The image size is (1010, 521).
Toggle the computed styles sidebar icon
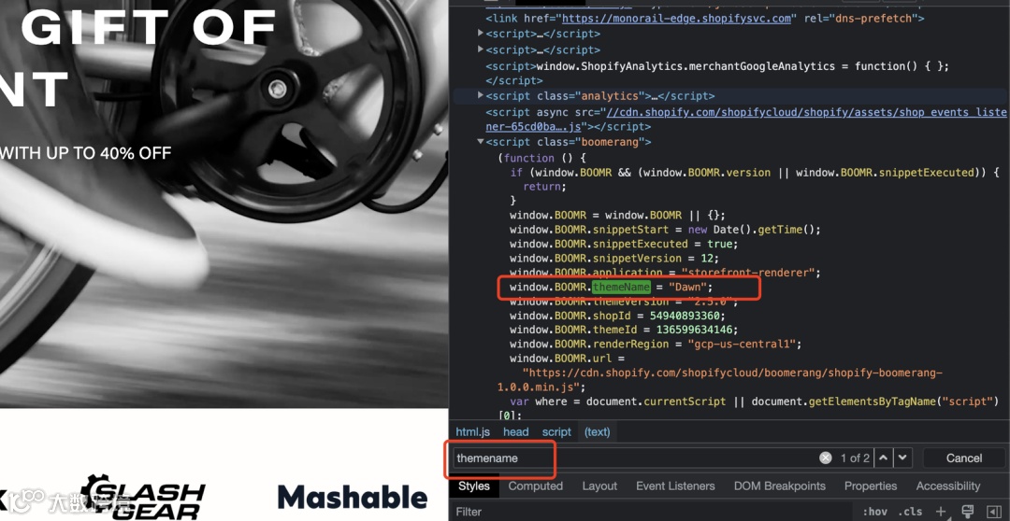tap(994, 512)
